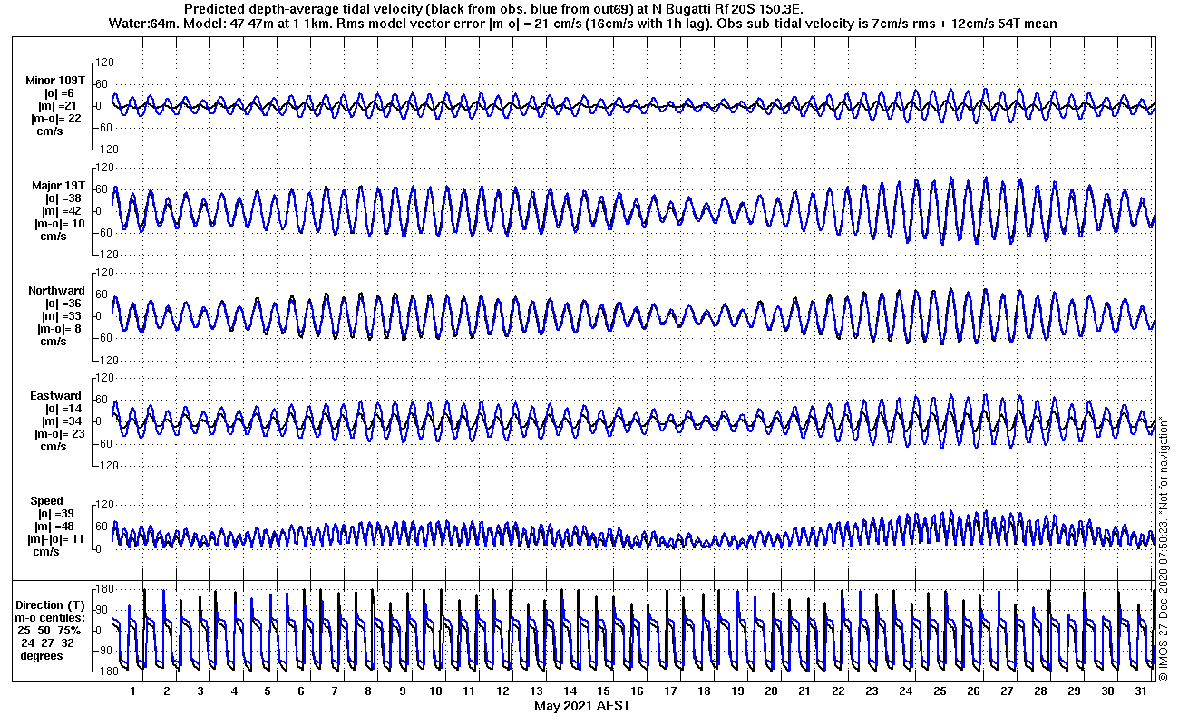The image size is (1179, 725).
Task: Click the 'May 2021 AEST' axis title
Action: click(x=581, y=706)
